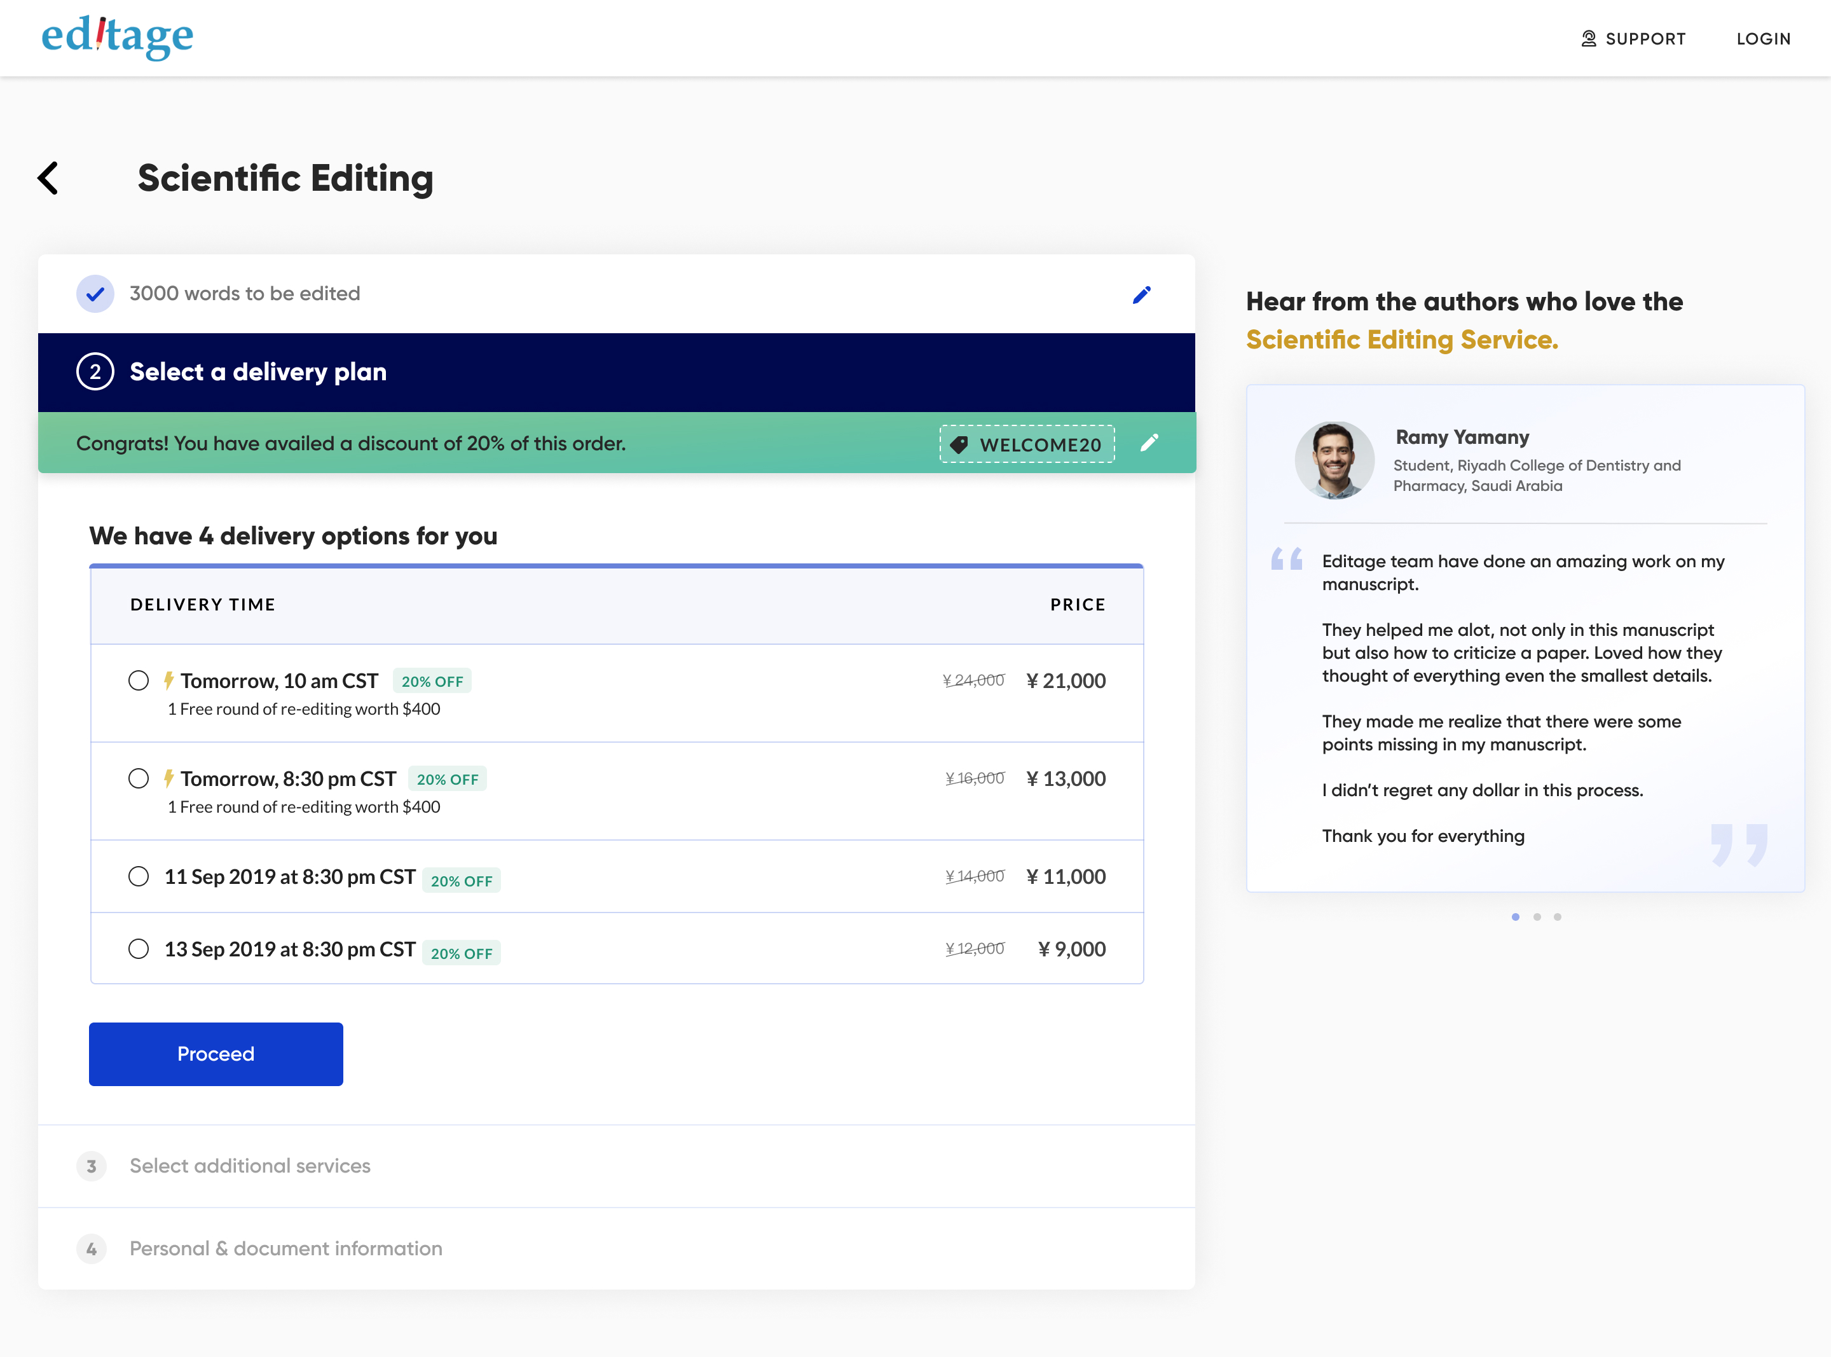Open the Support menu item
This screenshot has height=1357, width=1831.
click(1633, 39)
